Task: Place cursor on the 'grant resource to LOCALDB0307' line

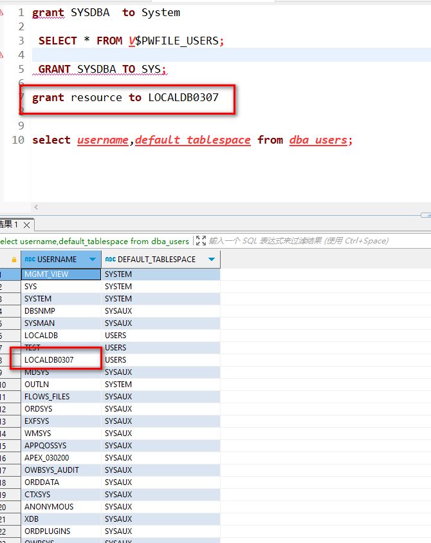Action: (x=125, y=98)
